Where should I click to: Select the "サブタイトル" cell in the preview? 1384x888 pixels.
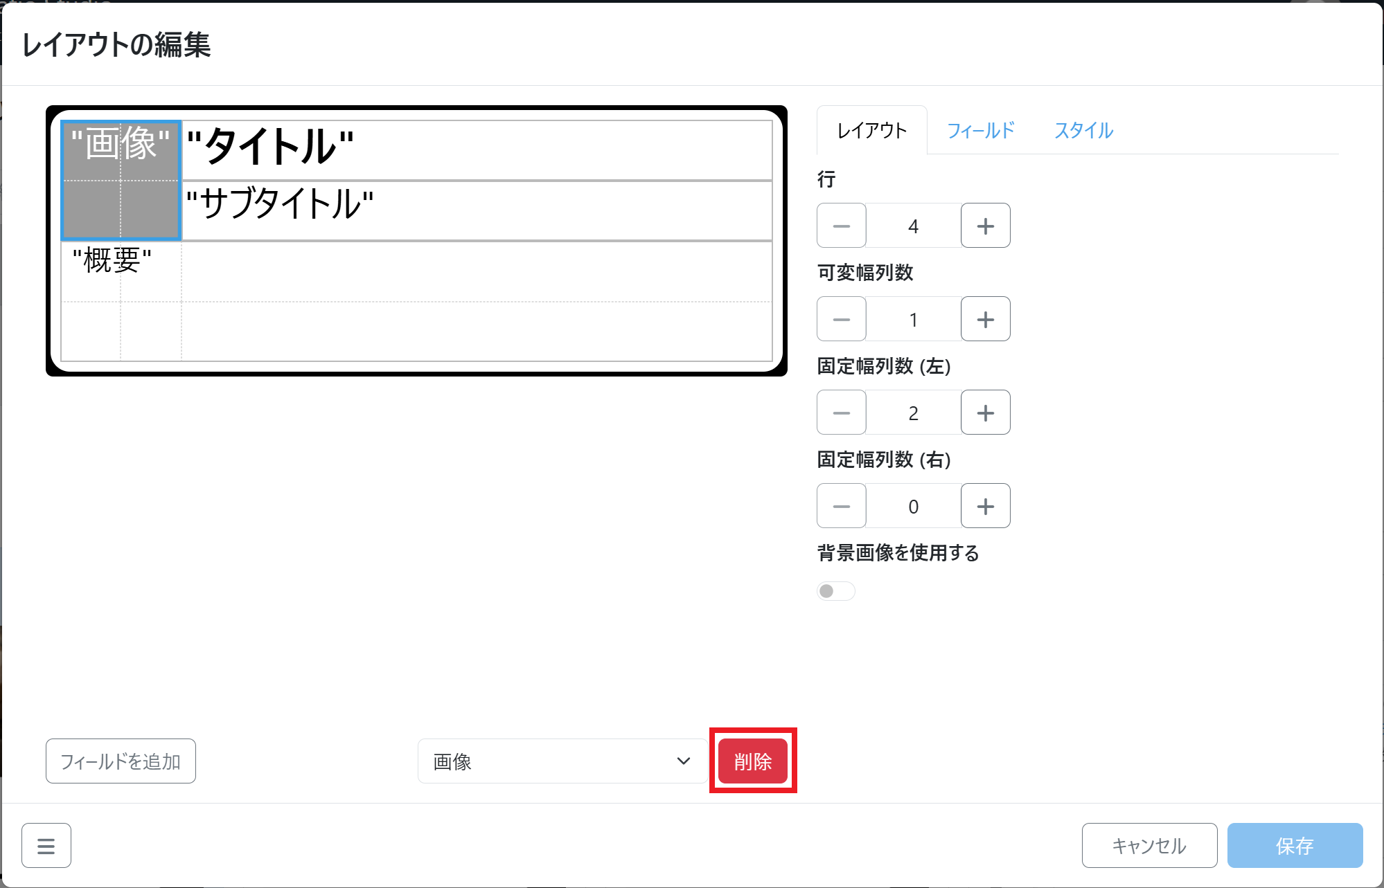tap(477, 210)
